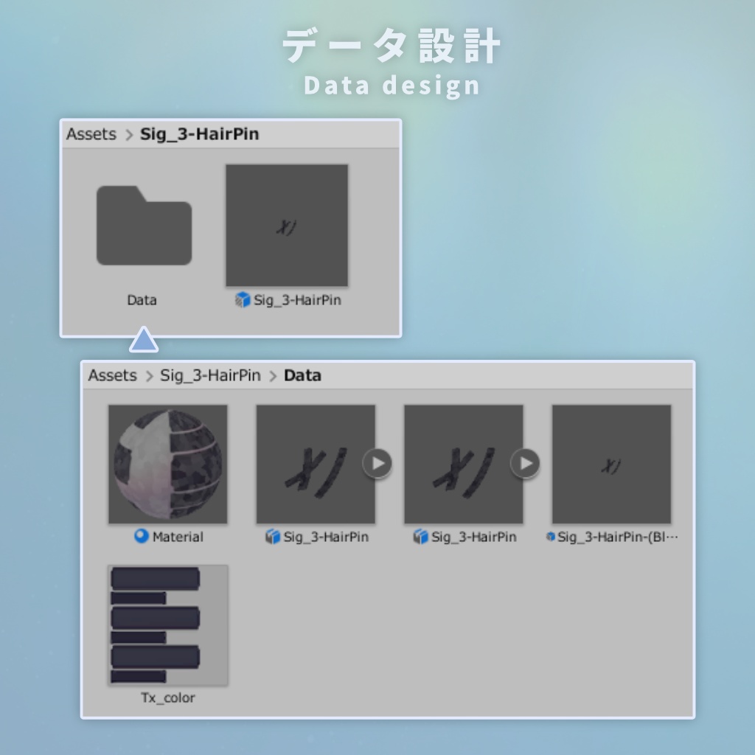755x755 pixels.
Task: Expand the second Sig_3-HairPin model's sub-assets arrow
Action: 526,463
